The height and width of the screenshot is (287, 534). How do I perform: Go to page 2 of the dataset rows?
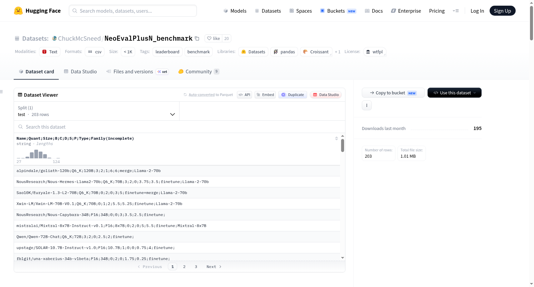pos(184,267)
